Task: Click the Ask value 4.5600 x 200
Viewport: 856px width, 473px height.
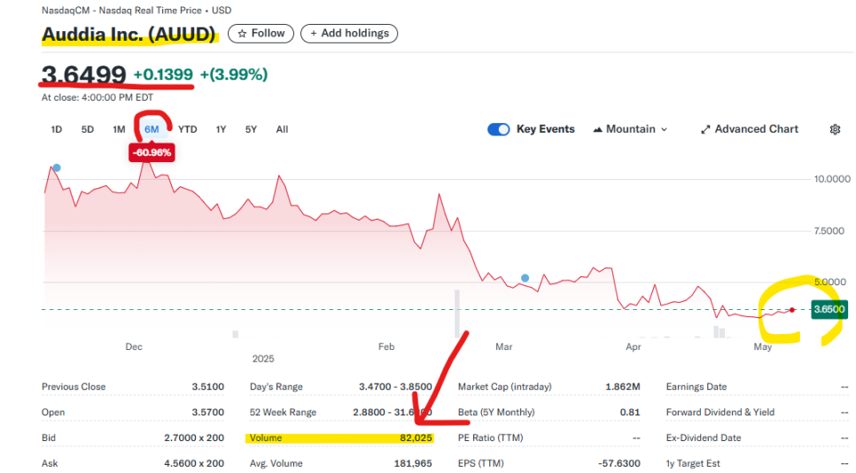Action: [x=194, y=464]
